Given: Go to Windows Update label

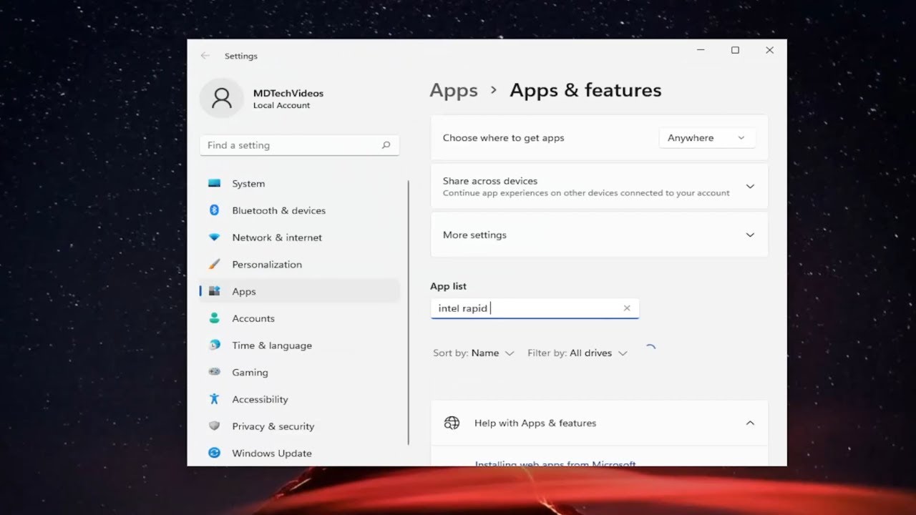Looking at the screenshot, I should click(272, 453).
